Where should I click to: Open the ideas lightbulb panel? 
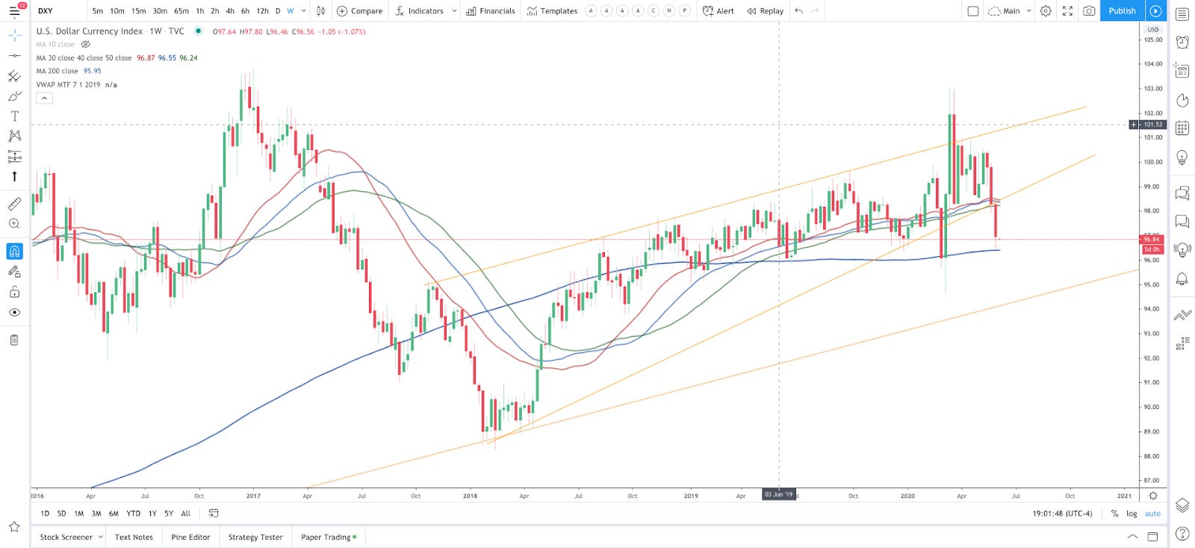point(1182,158)
